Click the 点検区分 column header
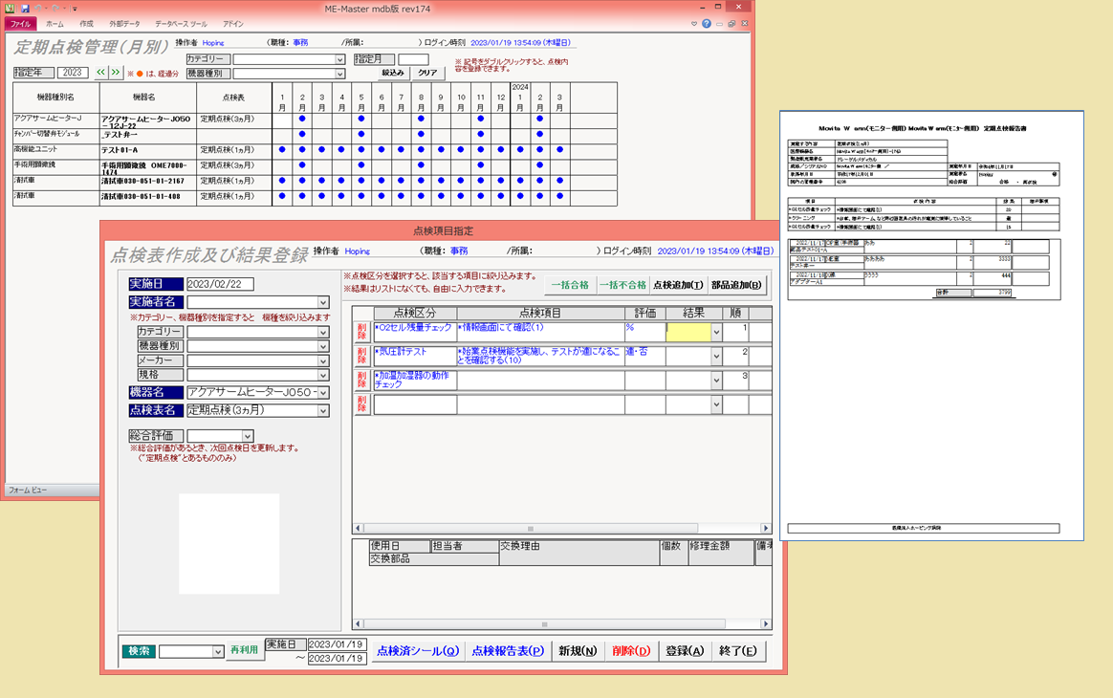The width and height of the screenshot is (1113, 698). [415, 313]
